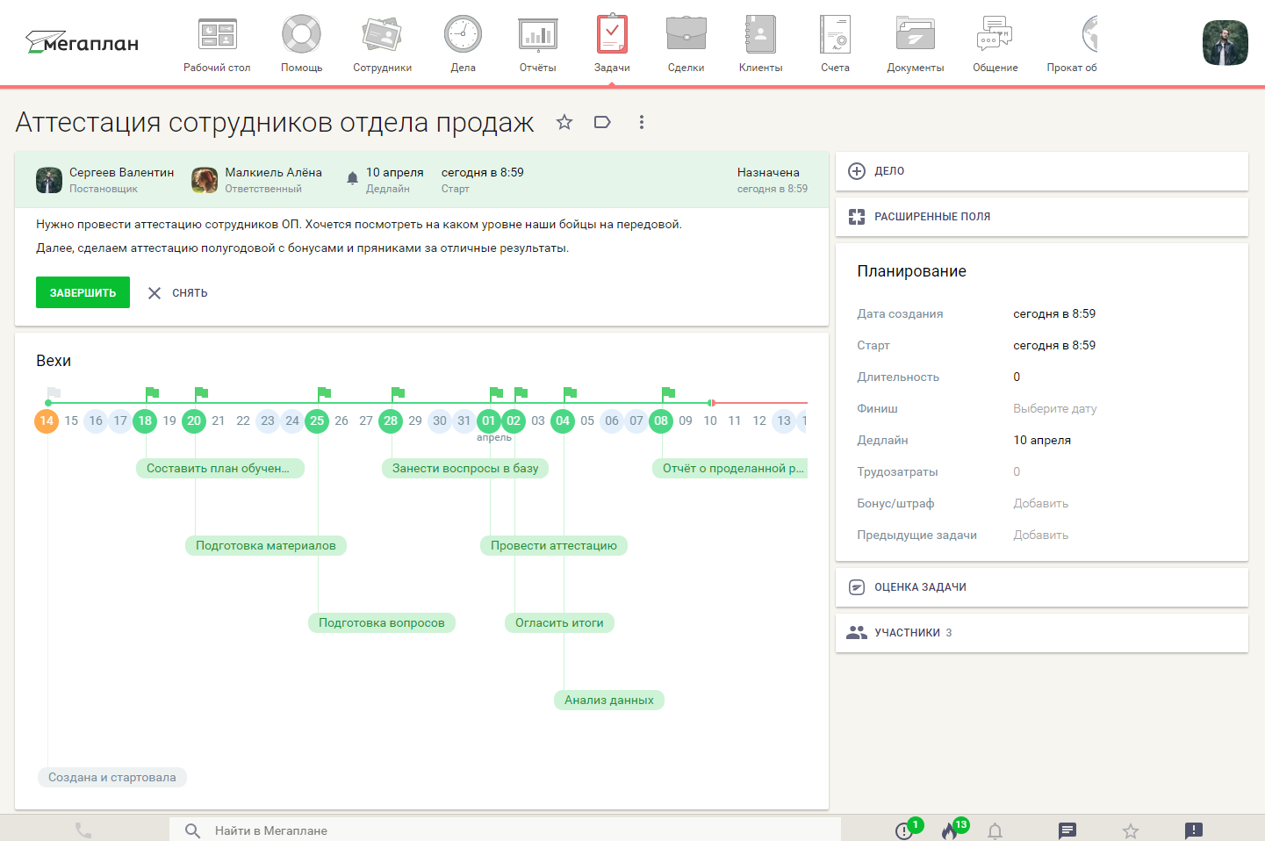
Task: Go to Сделки deals module
Action: (686, 44)
